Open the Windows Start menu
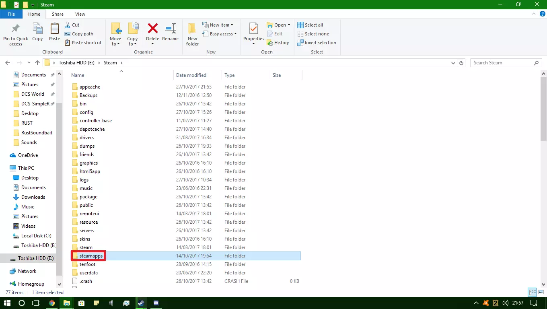The image size is (547, 309). coord(7,303)
